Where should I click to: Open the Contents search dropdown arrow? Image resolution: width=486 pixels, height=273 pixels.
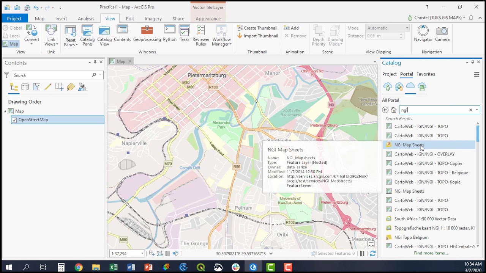(x=100, y=75)
